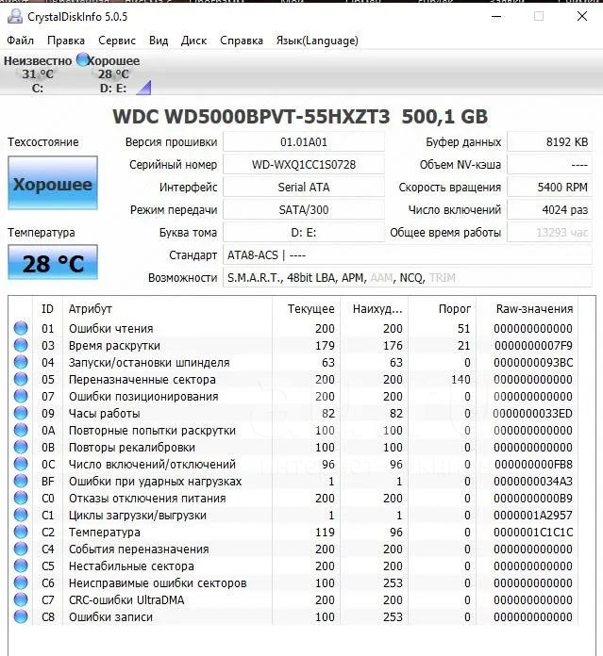Click status orb for C4 События переназначения
Screen dimensions: 603x656
click(21, 549)
